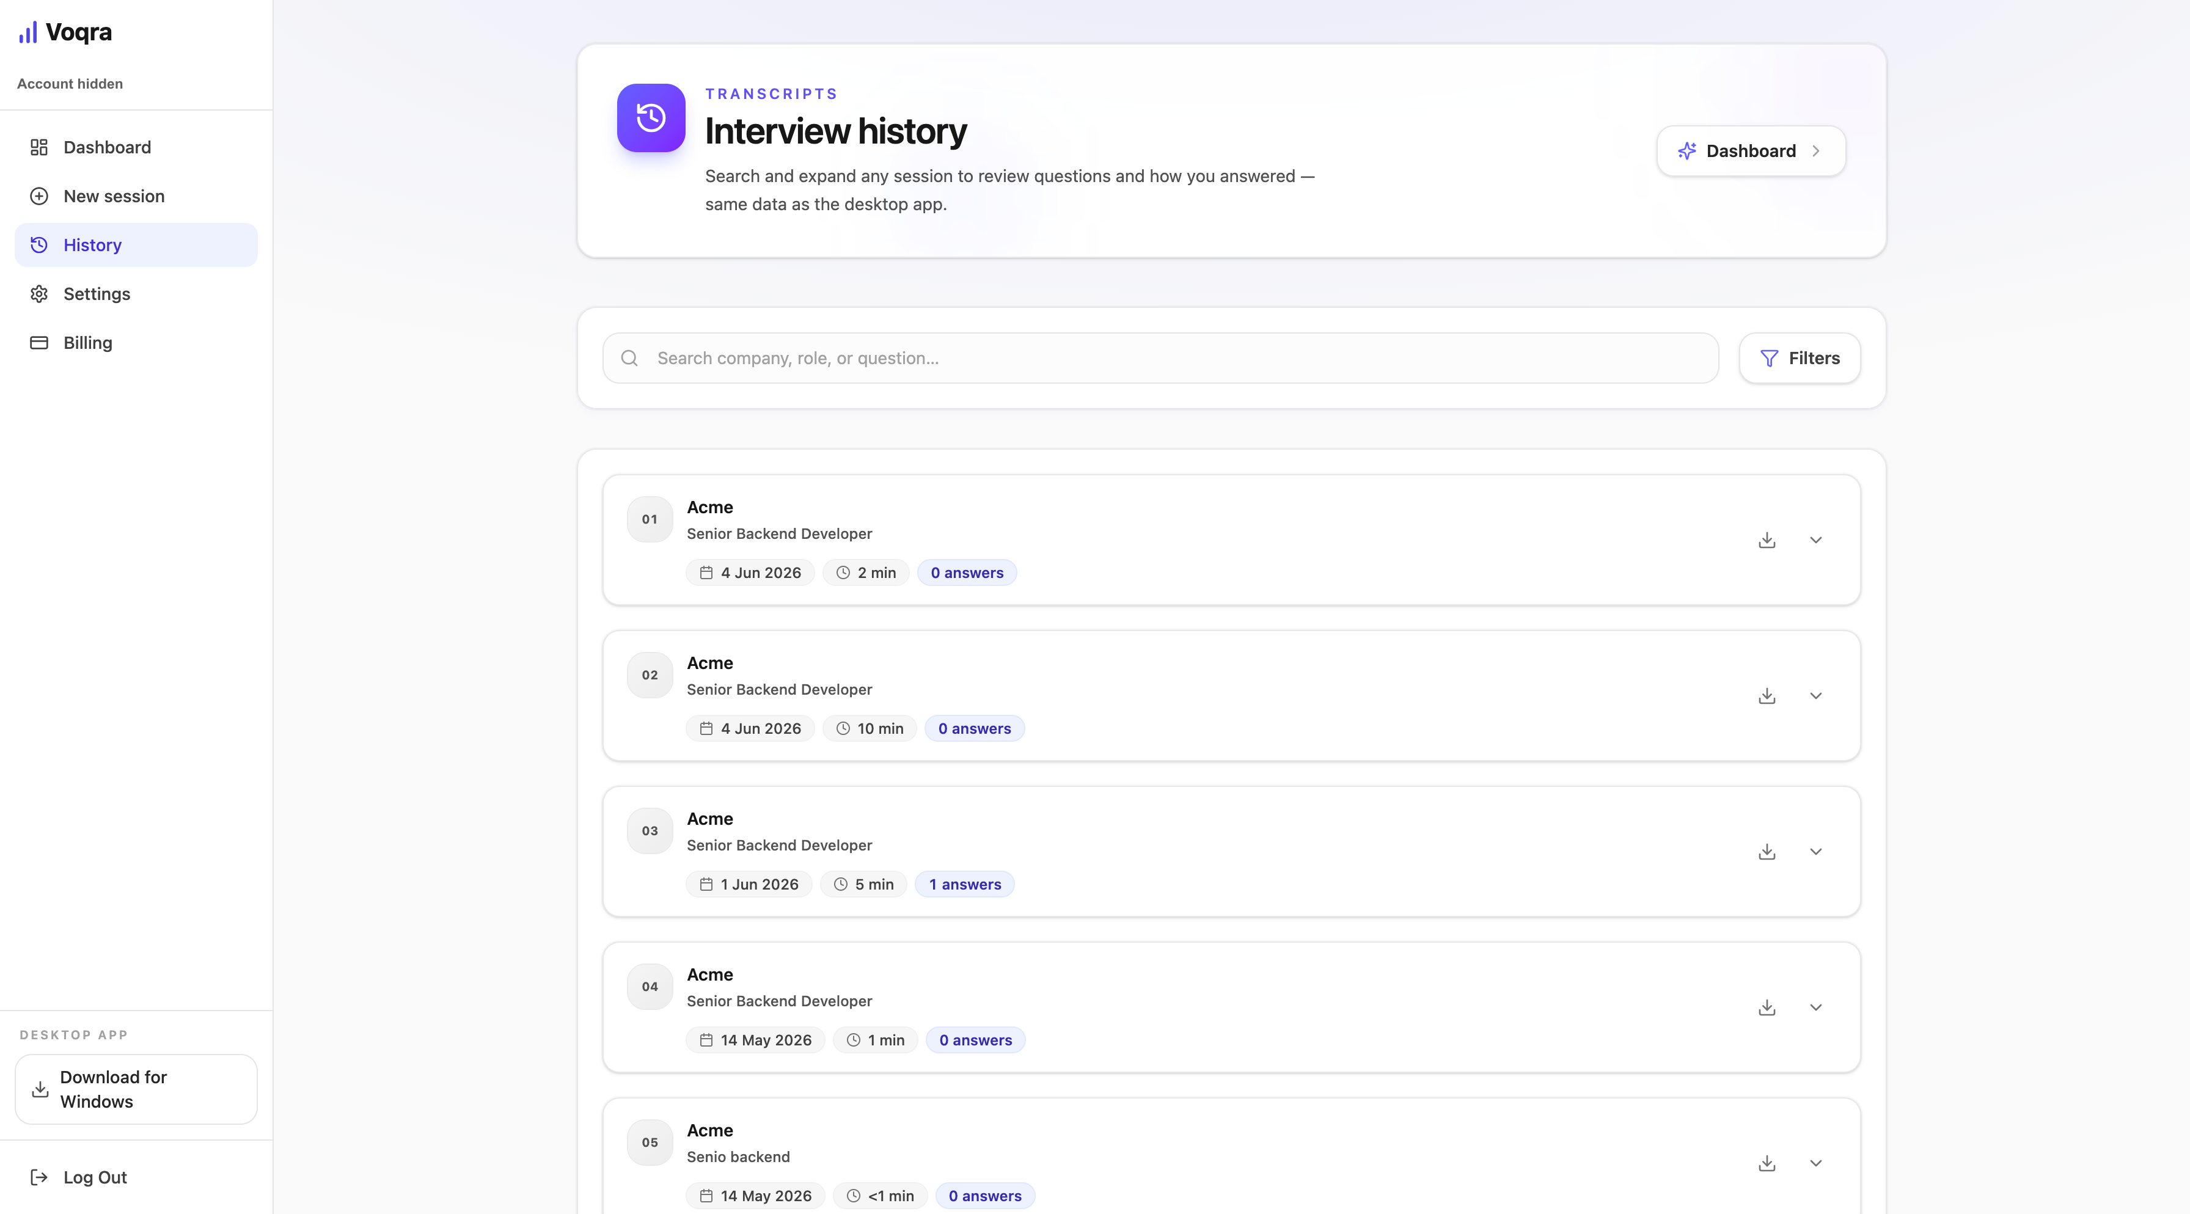Click the clock icon in session 02 duration chip

tap(843, 728)
